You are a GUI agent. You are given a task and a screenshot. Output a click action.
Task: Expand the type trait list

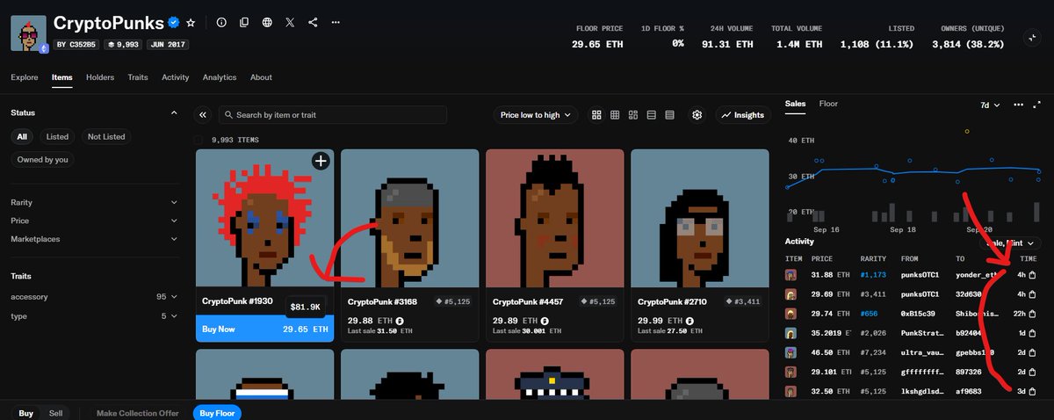pos(94,315)
